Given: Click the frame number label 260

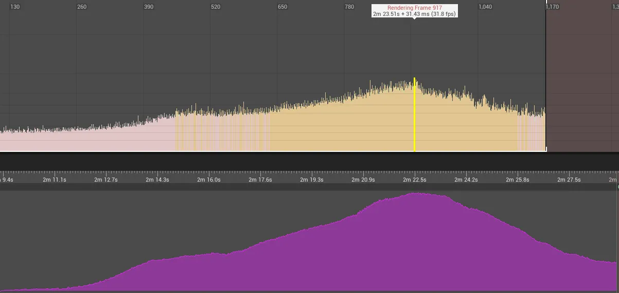Looking at the screenshot, I should [82, 7].
